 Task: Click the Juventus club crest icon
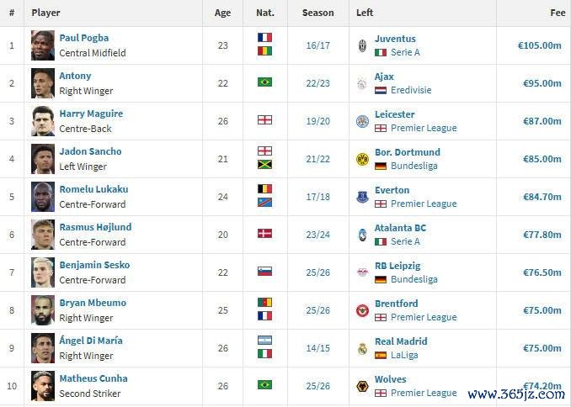coord(362,45)
